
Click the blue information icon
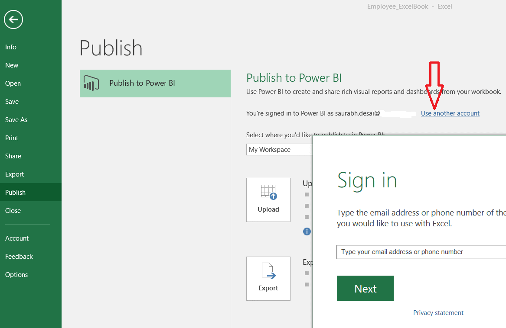tap(307, 232)
